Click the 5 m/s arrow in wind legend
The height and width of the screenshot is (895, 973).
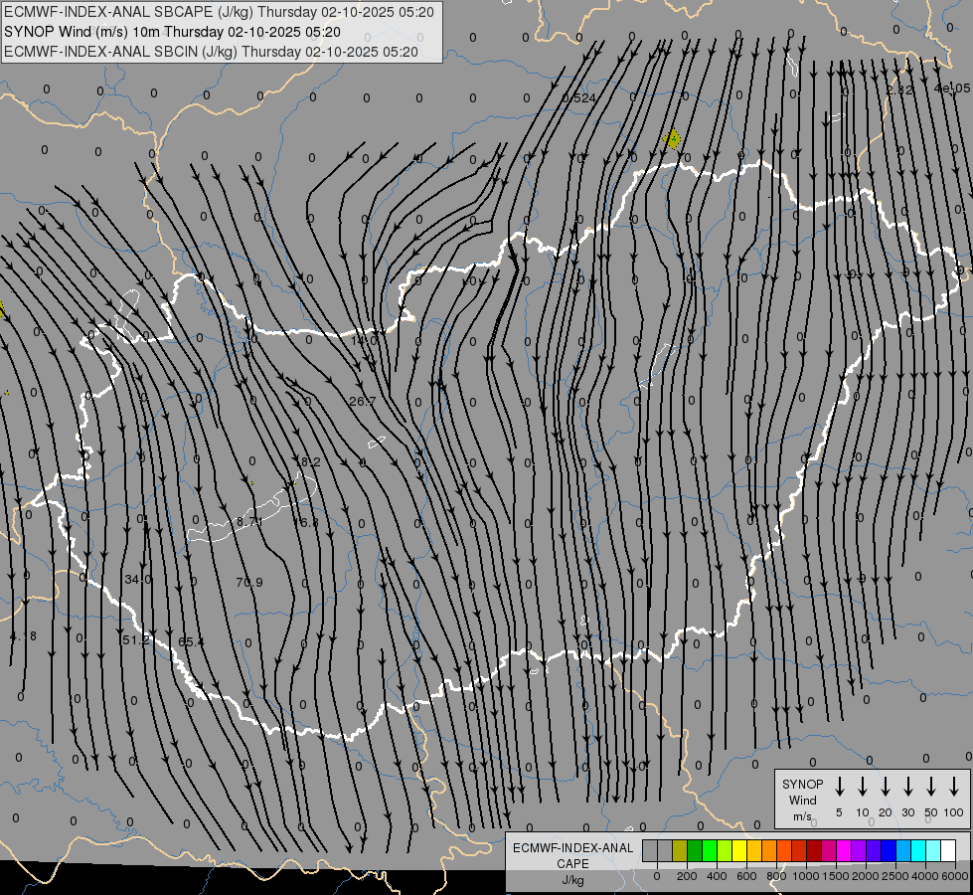tap(839, 787)
